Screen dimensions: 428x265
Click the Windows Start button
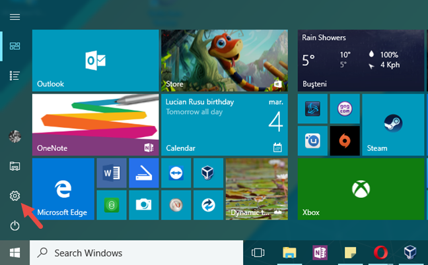(x=15, y=252)
